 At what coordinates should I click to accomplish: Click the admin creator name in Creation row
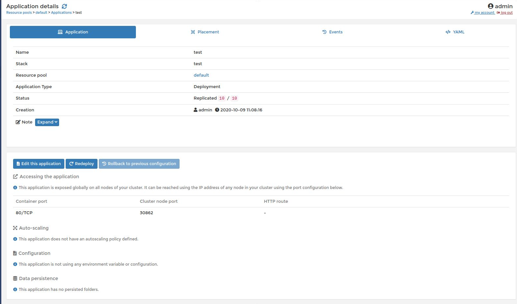click(x=205, y=110)
